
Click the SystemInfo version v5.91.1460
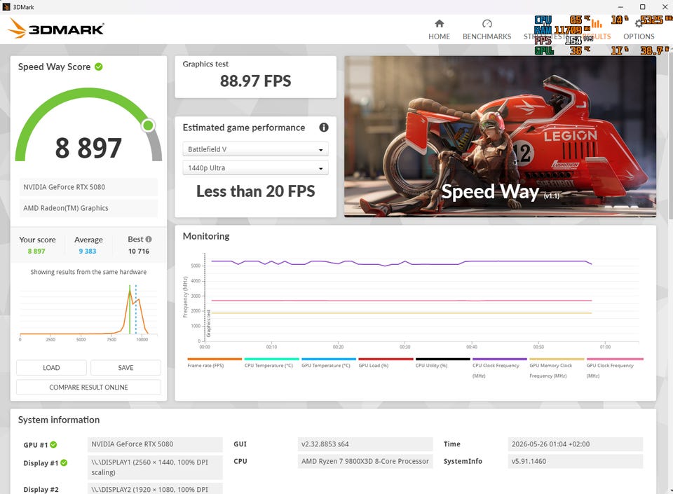pyautogui.click(x=575, y=461)
